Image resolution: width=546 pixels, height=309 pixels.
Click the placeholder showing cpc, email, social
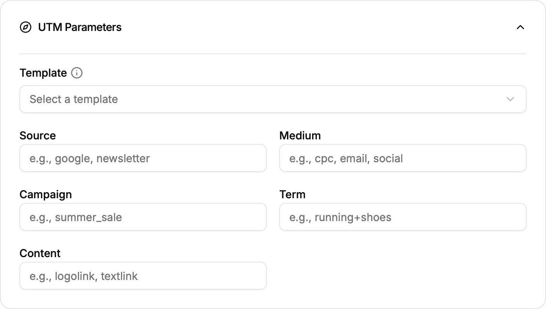(346, 158)
